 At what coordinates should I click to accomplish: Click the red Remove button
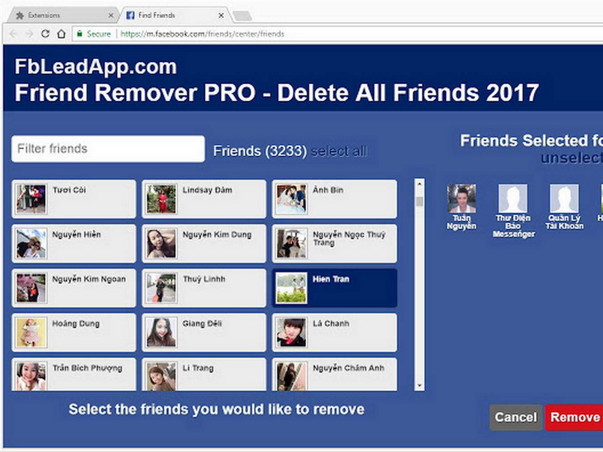pyautogui.click(x=575, y=417)
